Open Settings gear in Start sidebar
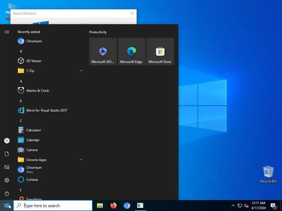The image size is (282, 211). tap(7, 180)
